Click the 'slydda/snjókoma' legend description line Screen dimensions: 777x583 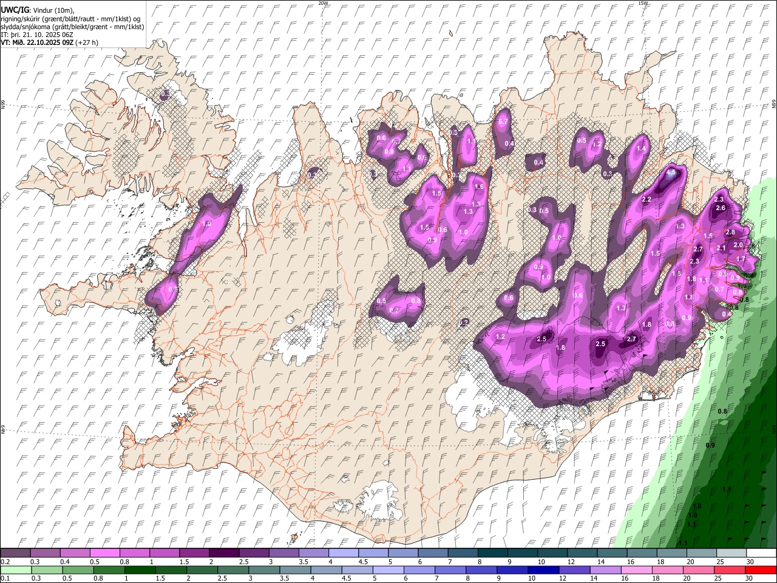(72, 27)
